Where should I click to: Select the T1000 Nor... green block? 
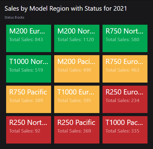(x=28, y=69)
